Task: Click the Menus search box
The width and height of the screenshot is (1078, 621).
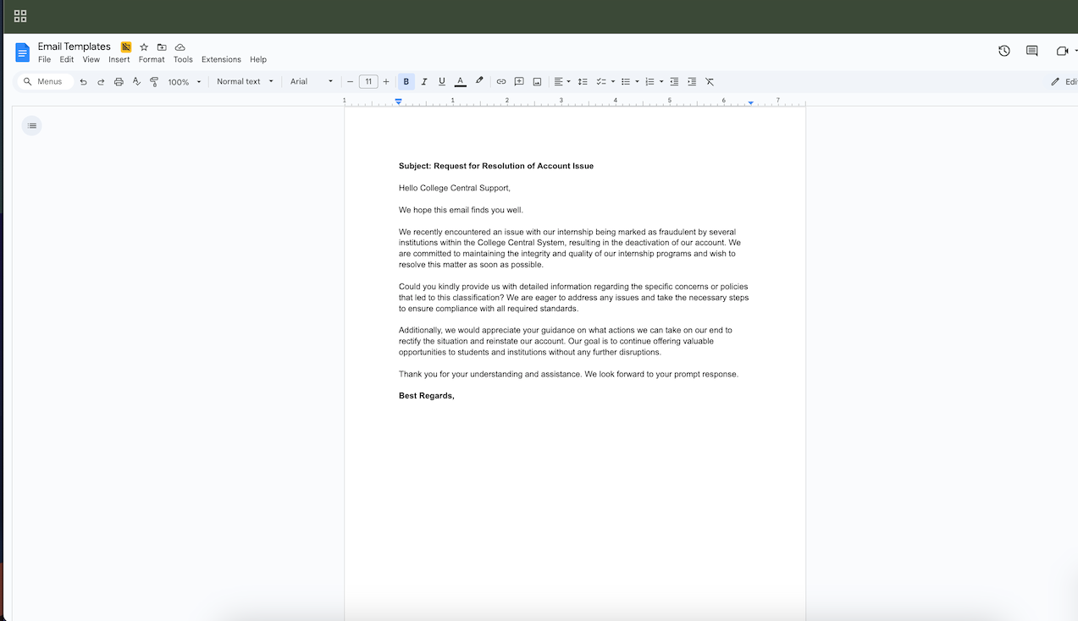Action: (x=46, y=82)
